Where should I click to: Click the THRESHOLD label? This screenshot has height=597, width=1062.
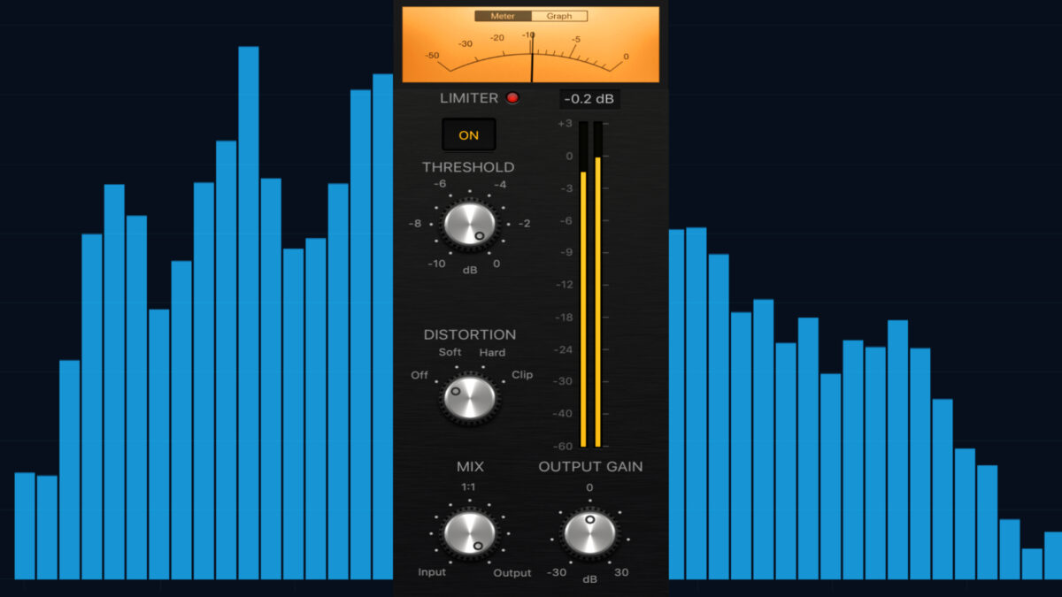tap(468, 167)
